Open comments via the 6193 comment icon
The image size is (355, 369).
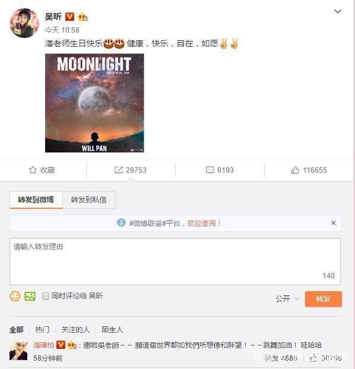point(210,170)
